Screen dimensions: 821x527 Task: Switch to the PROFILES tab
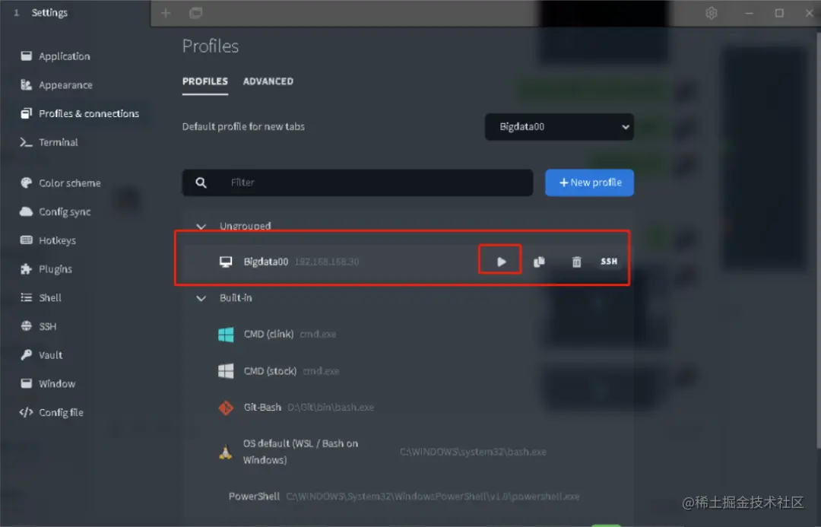tap(204, 81)
